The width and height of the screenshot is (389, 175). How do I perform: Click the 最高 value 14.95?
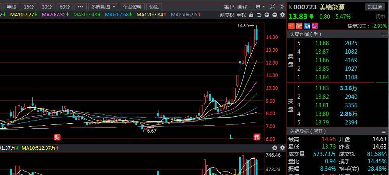click(x=329, y=139)
